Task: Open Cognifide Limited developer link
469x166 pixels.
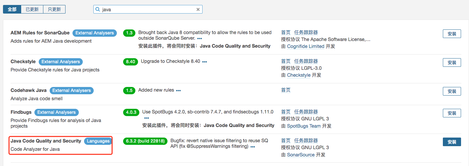Action: 305,46
